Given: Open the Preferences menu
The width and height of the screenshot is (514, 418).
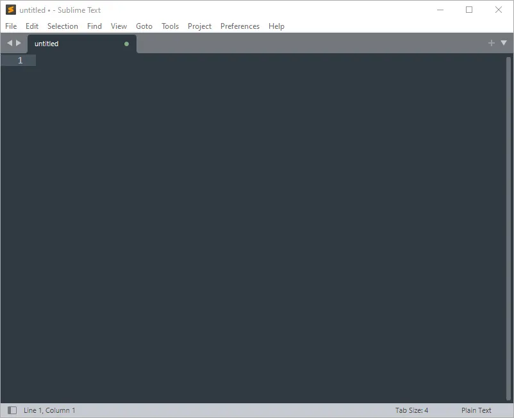Looking at the screenshot, I should [x=240, y=26].
